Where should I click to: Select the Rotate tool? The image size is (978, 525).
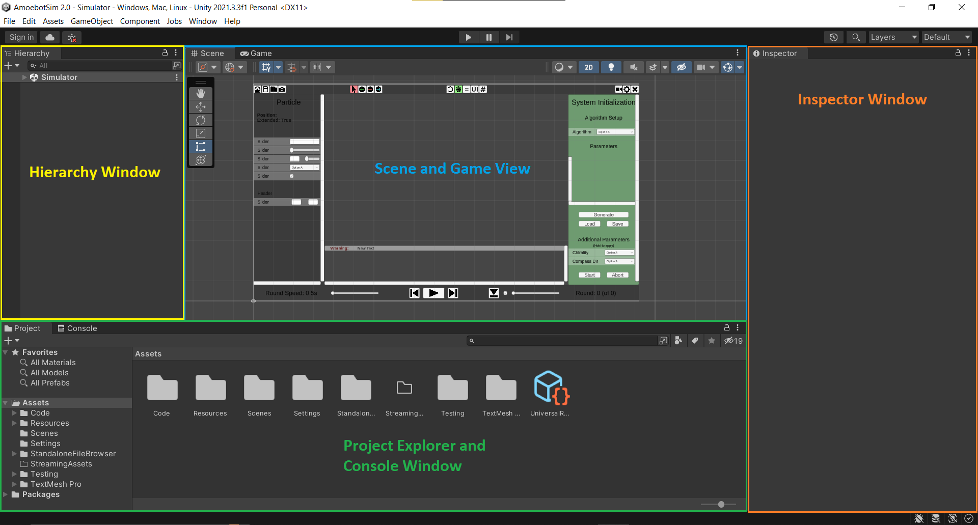(x=201, y=120)
